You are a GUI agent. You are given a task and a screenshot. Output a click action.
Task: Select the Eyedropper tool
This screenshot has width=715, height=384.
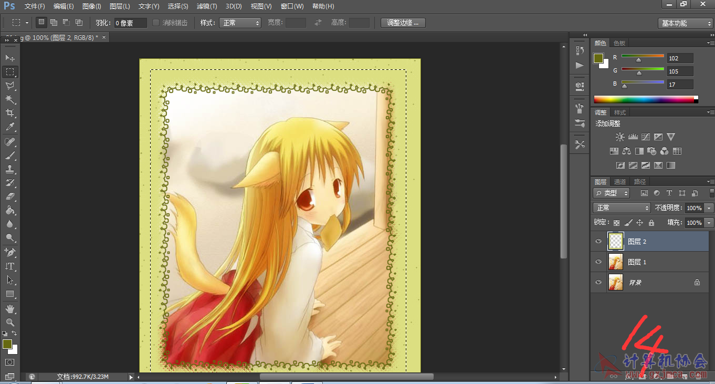10,127
